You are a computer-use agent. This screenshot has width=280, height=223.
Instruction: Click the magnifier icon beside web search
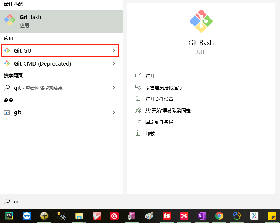pyautogui.click(x=7, y=88)
